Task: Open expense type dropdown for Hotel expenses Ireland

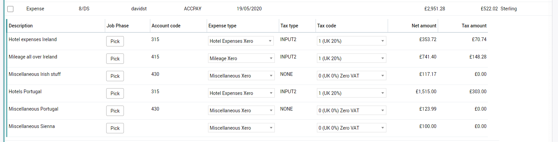Action: [x=241, y=41]
